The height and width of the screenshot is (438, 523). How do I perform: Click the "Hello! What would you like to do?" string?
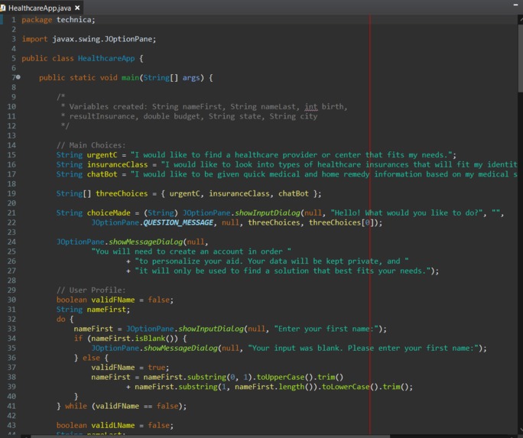[x=408, y=213]
